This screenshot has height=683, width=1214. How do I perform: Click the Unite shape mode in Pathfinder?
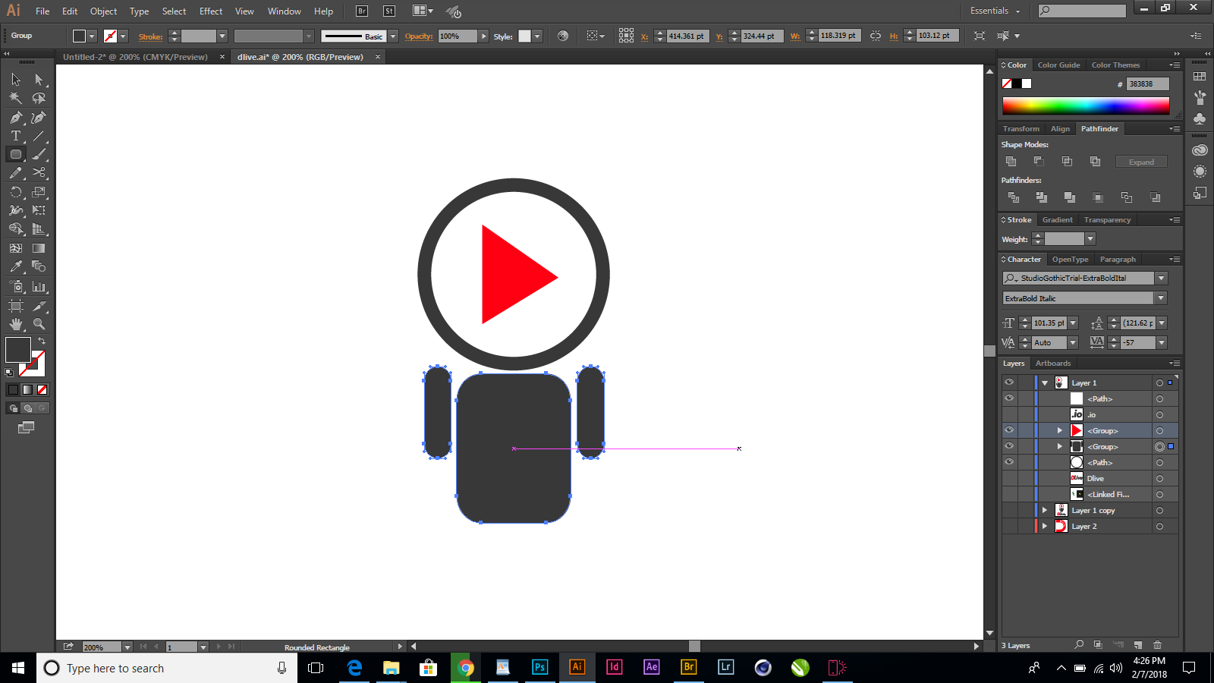click(x=1011, y=161)
